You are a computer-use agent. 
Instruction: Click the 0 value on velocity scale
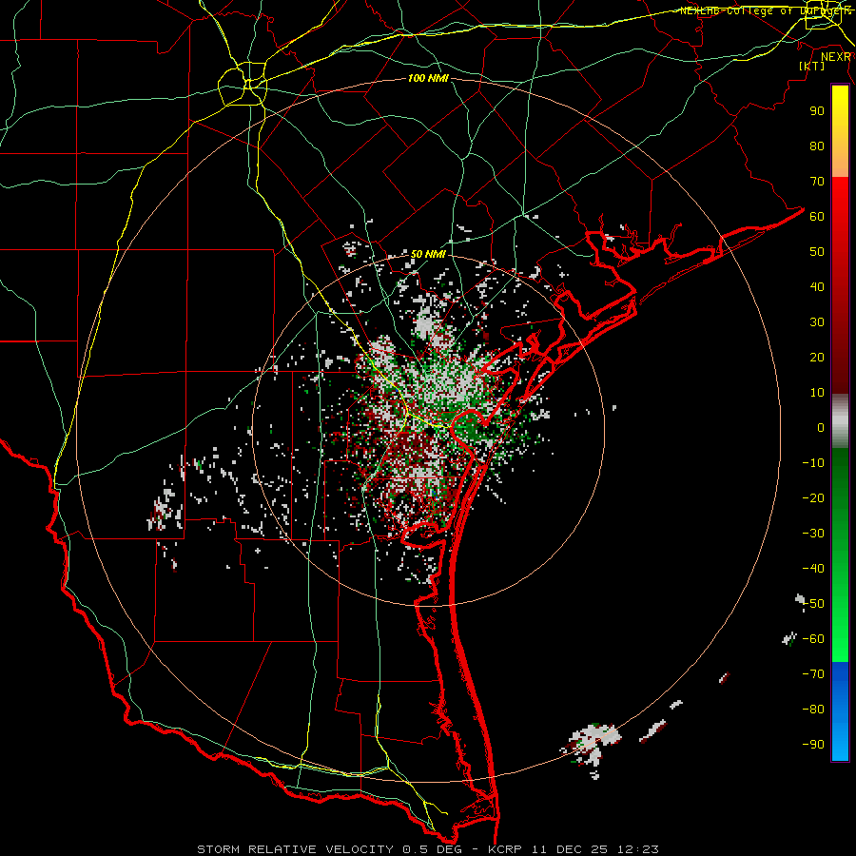pyautogui.click(x=821, y=428)
